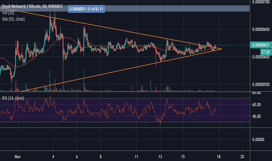The image size is (272, 161).
Task: Click the 6 date label on time axis
Action: (77, 157)
